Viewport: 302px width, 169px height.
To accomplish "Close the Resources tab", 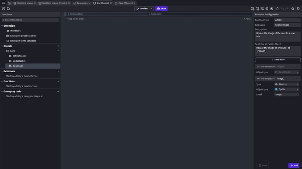I will pos(89,3).
